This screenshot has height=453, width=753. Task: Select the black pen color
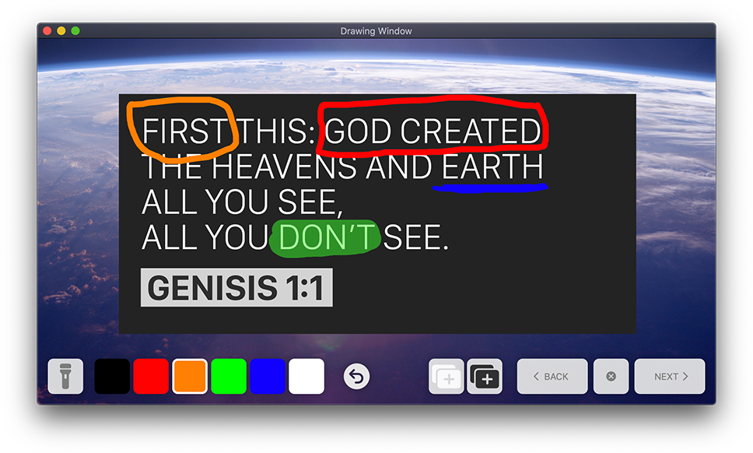point(112,376)
